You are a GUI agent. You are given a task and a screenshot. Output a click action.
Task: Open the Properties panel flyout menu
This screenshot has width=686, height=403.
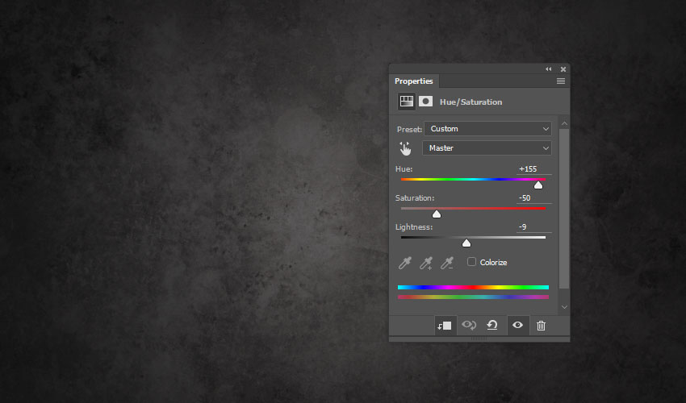(560, 81)
